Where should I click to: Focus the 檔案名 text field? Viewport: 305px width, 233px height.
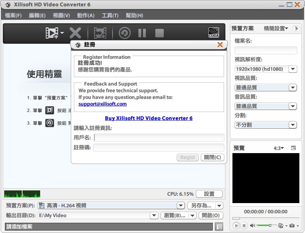pyautogui.click(x=266, y=50)
